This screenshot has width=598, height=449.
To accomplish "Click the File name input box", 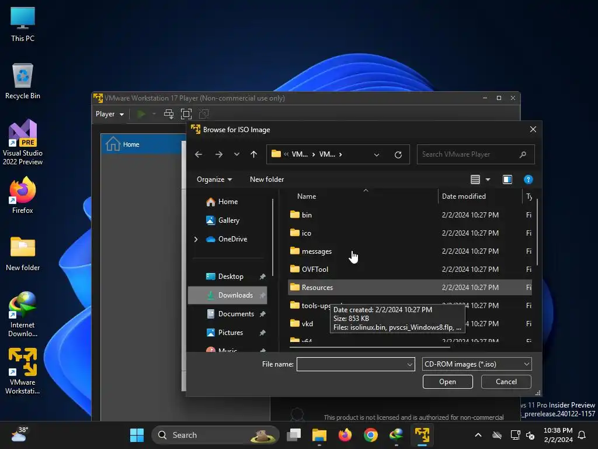I will 351,364.
